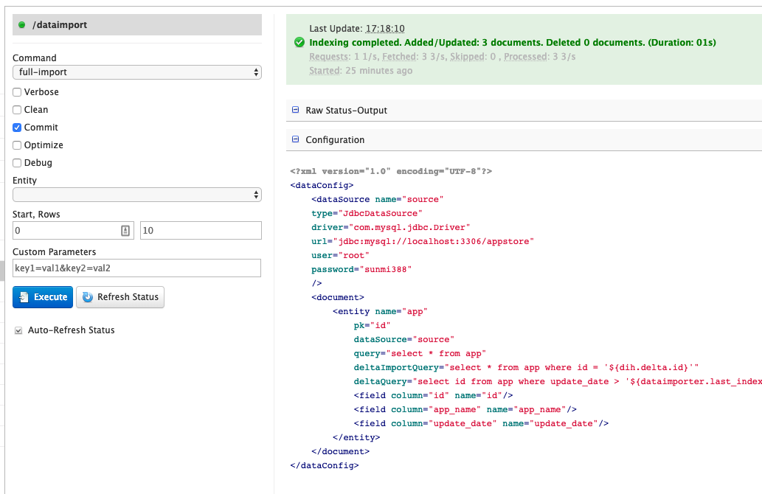Click the closing </entity> tag

(356, 438)
